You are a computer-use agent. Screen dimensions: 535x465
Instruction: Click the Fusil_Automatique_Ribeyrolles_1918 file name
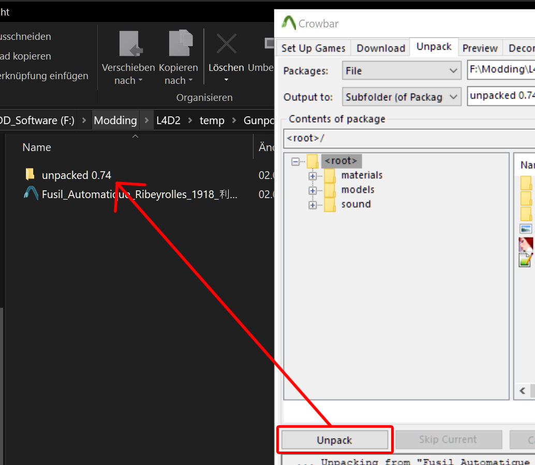point(139,194)
